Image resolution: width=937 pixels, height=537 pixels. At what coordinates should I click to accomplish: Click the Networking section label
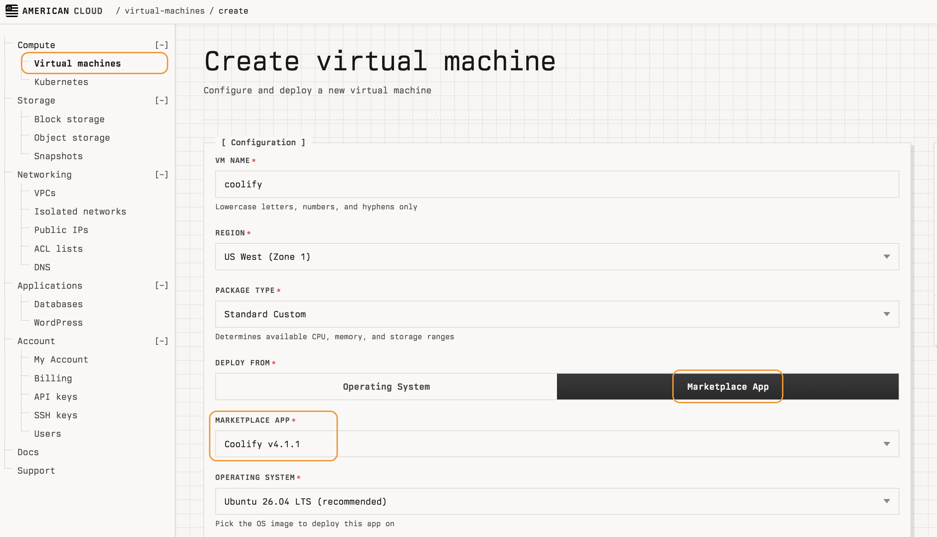[x=45, y=174]
